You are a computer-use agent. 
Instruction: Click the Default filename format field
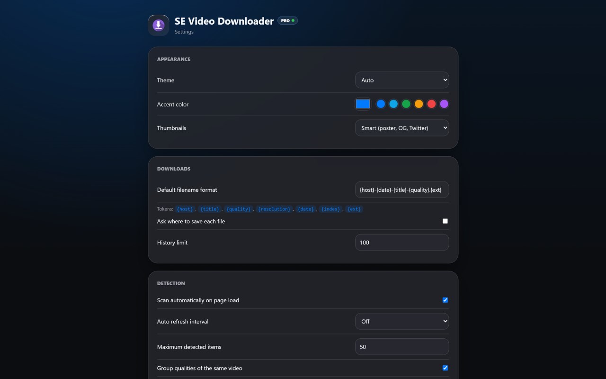(402, 190)
